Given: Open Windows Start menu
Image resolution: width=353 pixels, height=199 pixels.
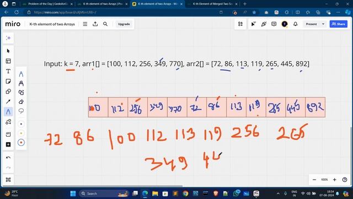Looking at the screenshot, I should (x=73, y=193).
